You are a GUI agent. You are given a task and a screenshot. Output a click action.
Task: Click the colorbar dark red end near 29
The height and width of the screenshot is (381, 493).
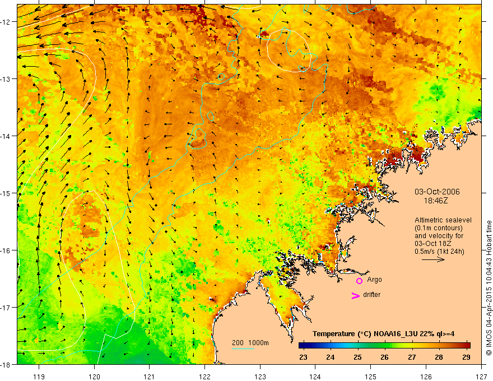pyautogui.click(x=467, y=346)
